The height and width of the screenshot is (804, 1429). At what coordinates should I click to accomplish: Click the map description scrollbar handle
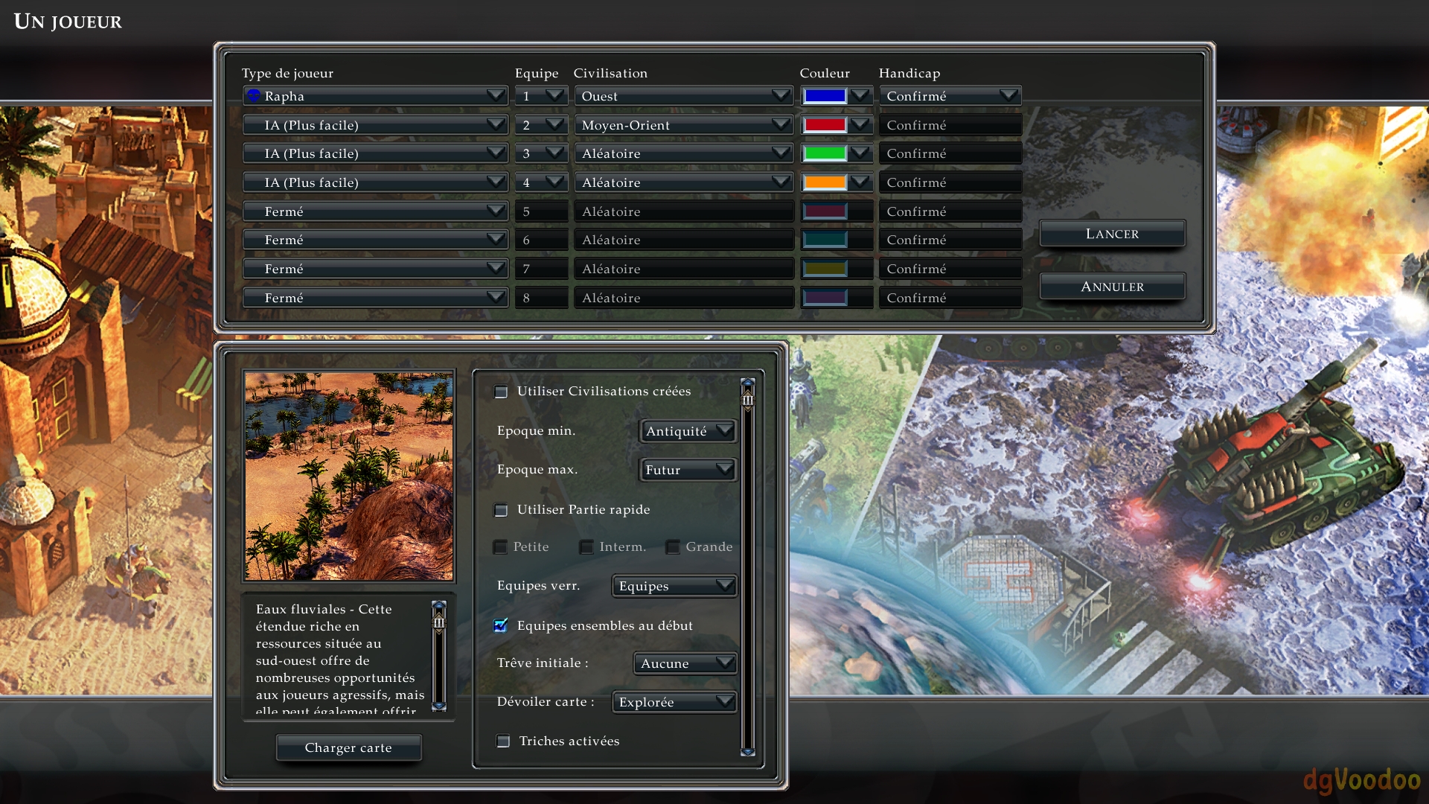point(439,622)
